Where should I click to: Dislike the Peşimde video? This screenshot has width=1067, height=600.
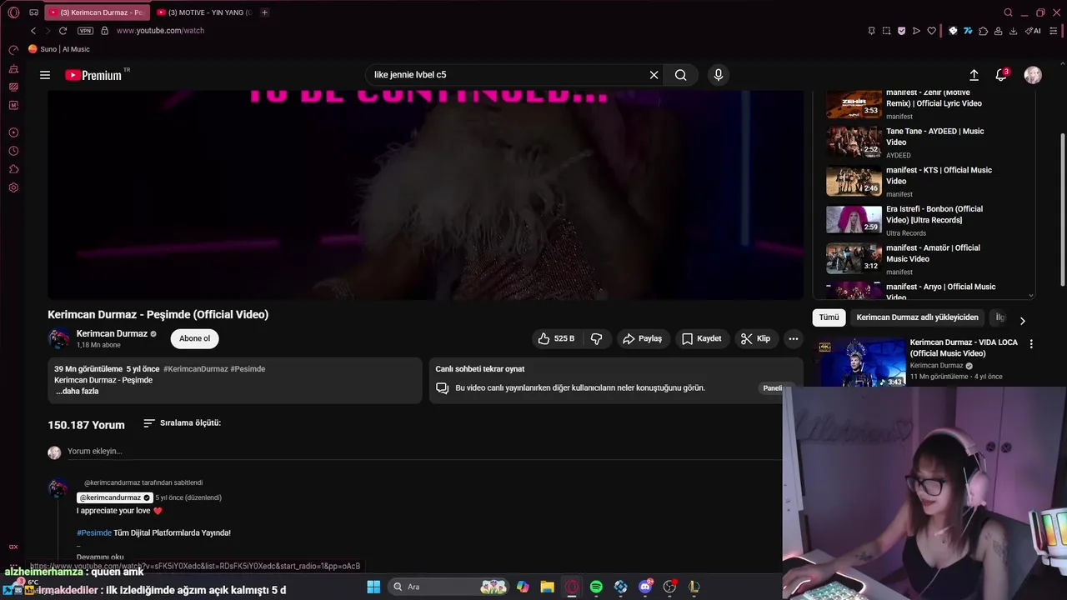pyautogui.click(x=596, y=338)
